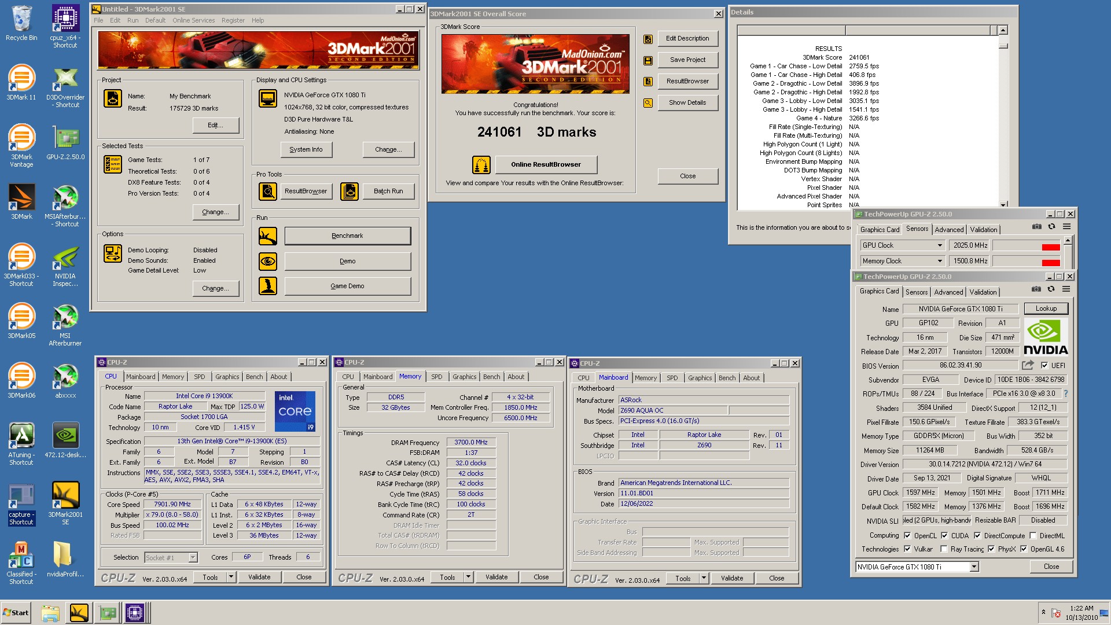The width and height of the screenshot is (1111, 625).
Task: Open the File menu in 3DMark2001 SE
Action: click(x=98, y=20)
